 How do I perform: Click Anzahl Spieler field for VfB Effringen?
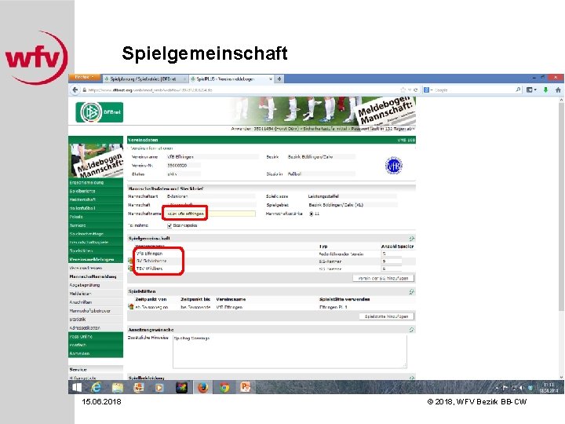392,254
